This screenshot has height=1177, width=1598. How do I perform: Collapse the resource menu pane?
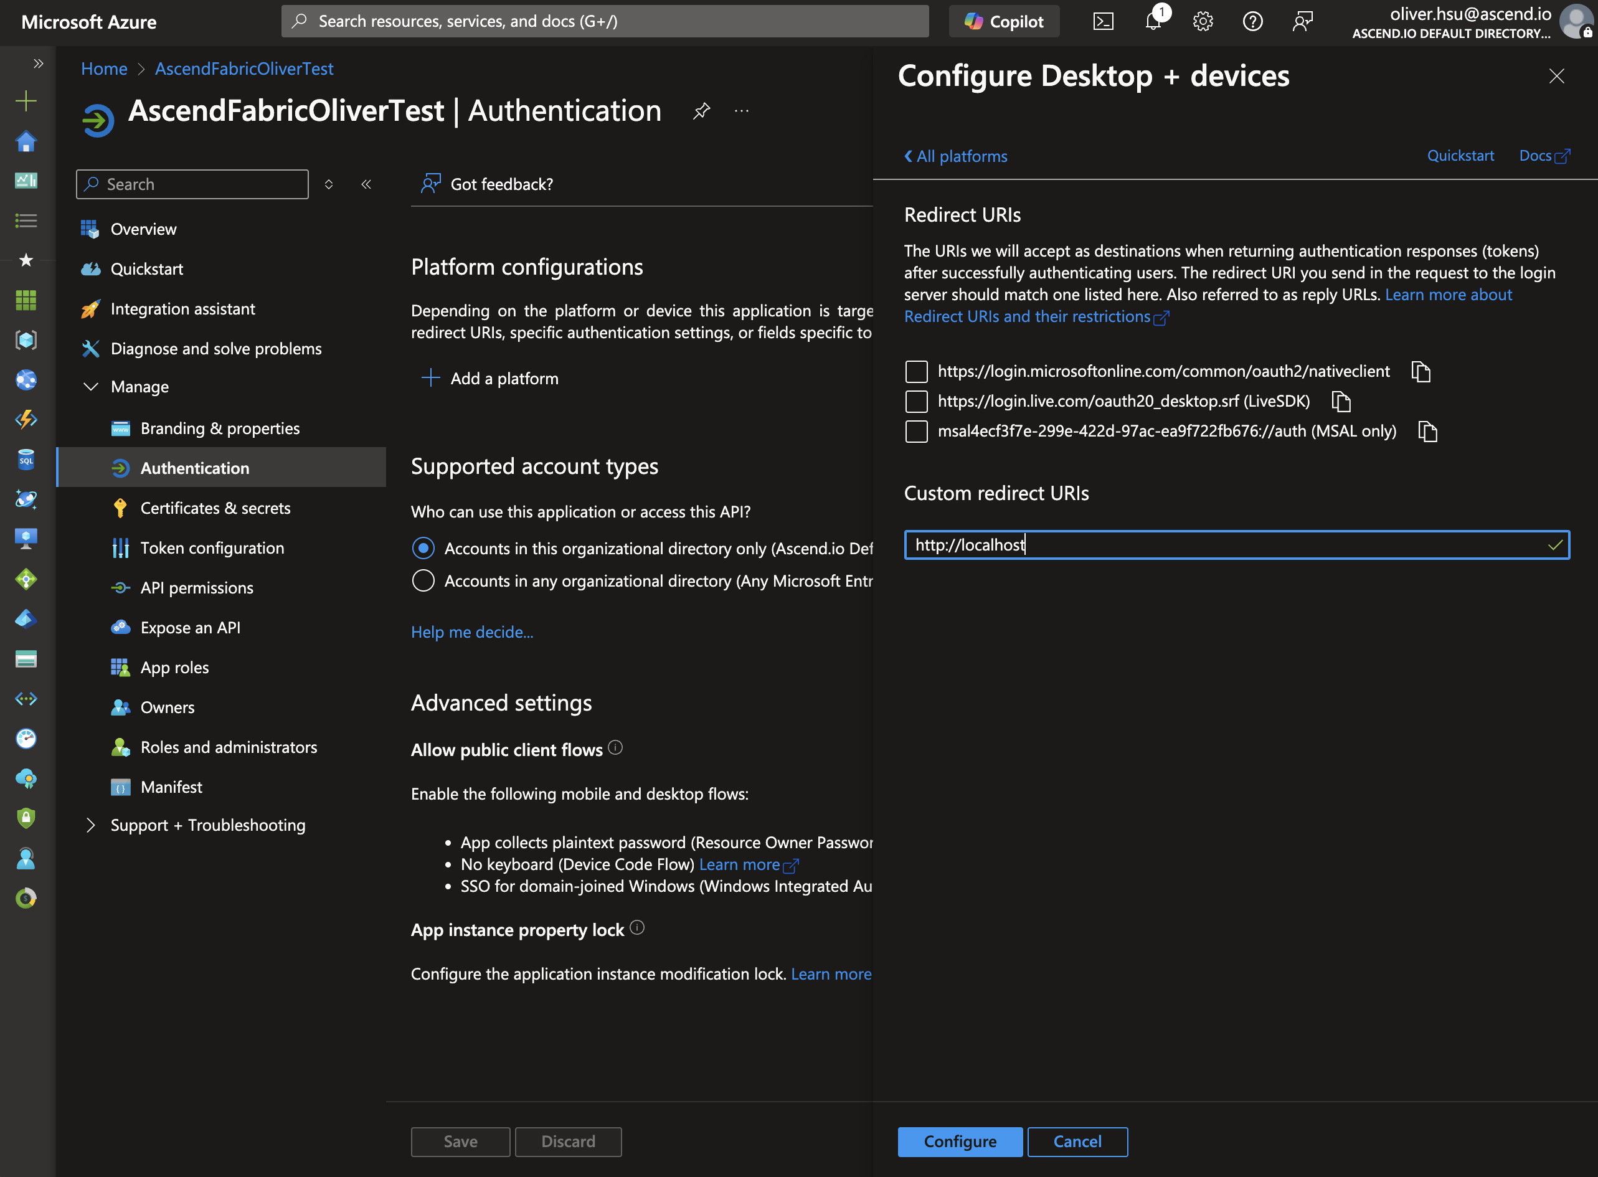(x=366, y=184)
